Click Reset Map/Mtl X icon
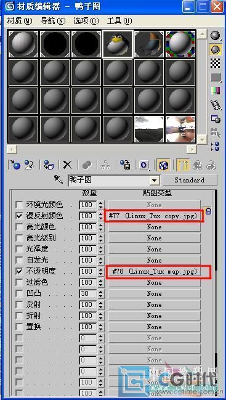Viewport: 226px width, 400px height. tap(67, 165)
